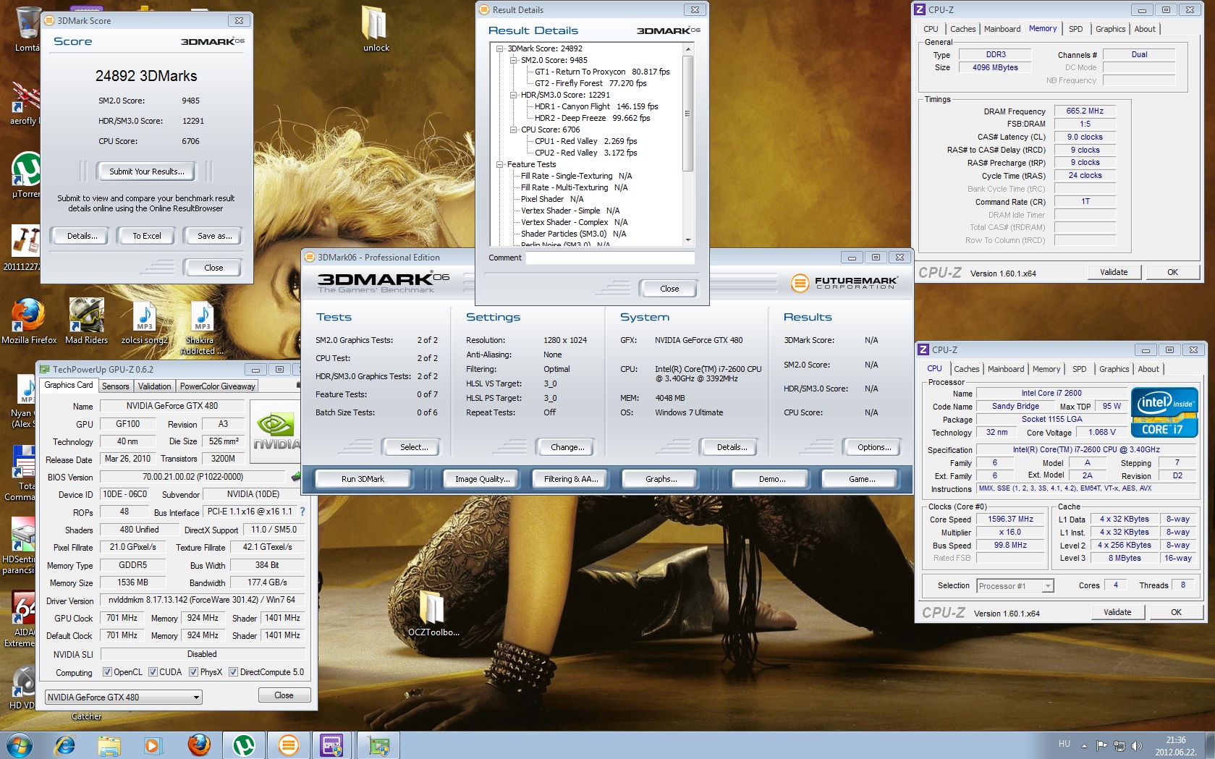Click the Windows Start orb
The width and height of the screenshot is (1215, 759).
pyautogui.click(x=19, y=745)
